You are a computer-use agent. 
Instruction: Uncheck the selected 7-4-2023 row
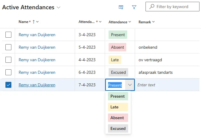click(x=8, y=85)
